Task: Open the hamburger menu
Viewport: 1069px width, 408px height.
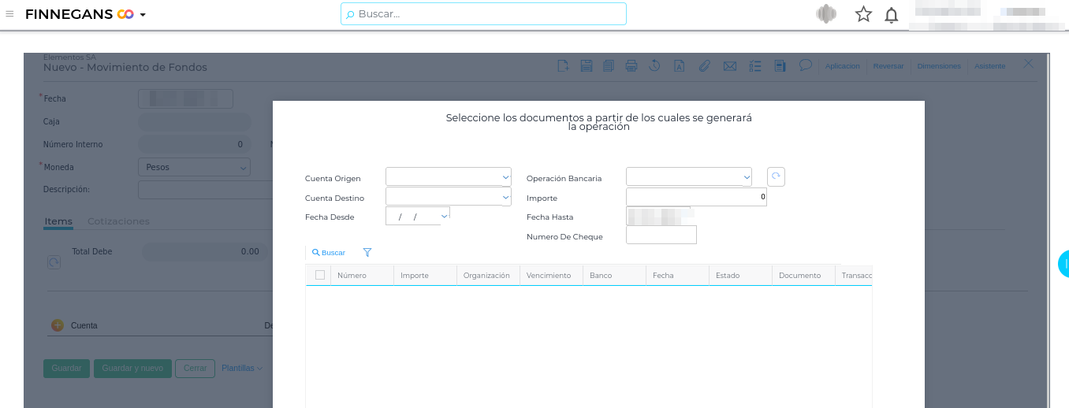Action: pyautogui.click(x=9, y=14)
